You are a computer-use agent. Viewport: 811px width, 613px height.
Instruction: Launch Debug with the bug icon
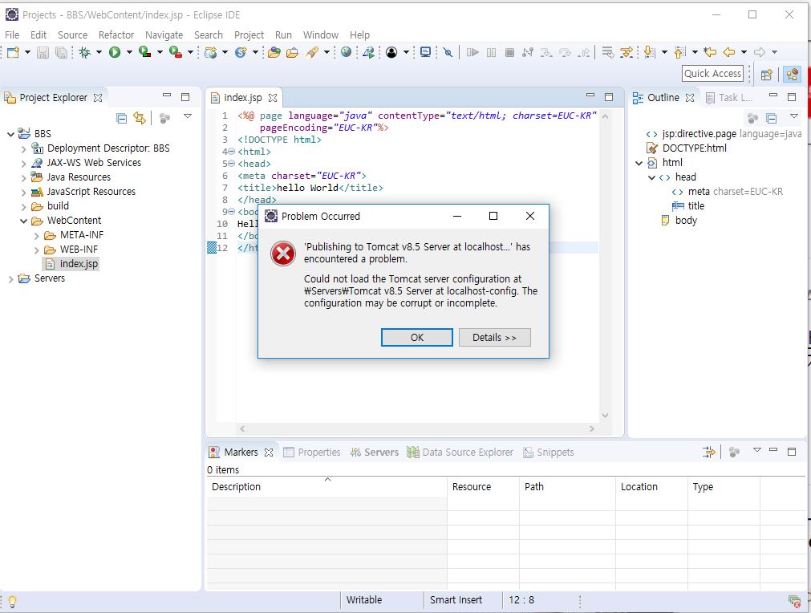(85, 52)
